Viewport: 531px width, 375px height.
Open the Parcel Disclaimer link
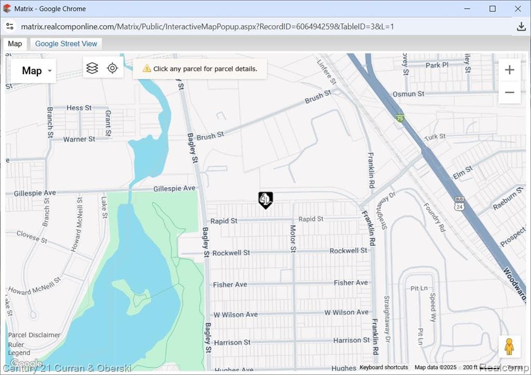(34, 335)
